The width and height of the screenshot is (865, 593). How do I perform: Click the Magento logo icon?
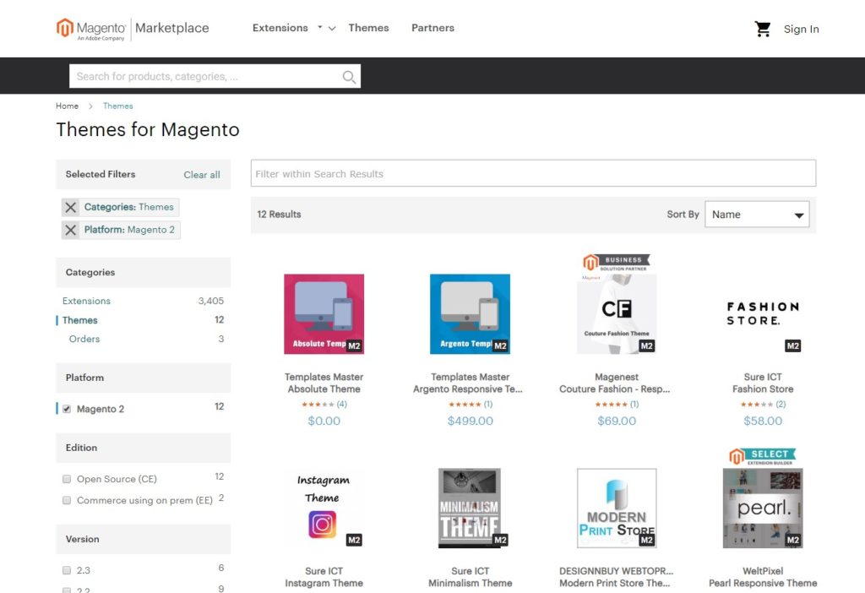point(64,28)
